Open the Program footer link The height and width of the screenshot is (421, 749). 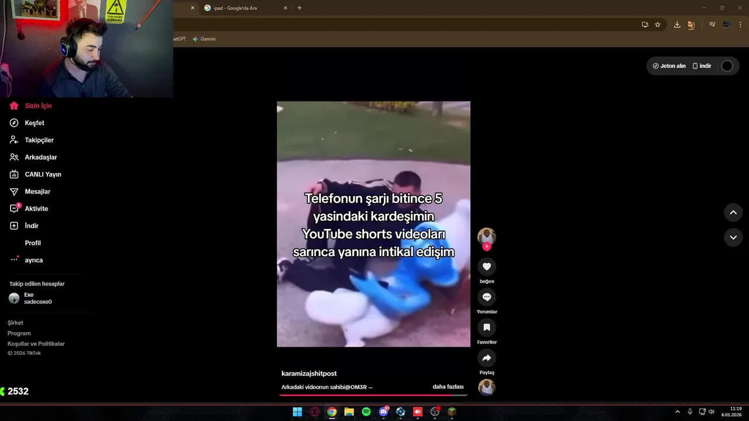(19, 333)
